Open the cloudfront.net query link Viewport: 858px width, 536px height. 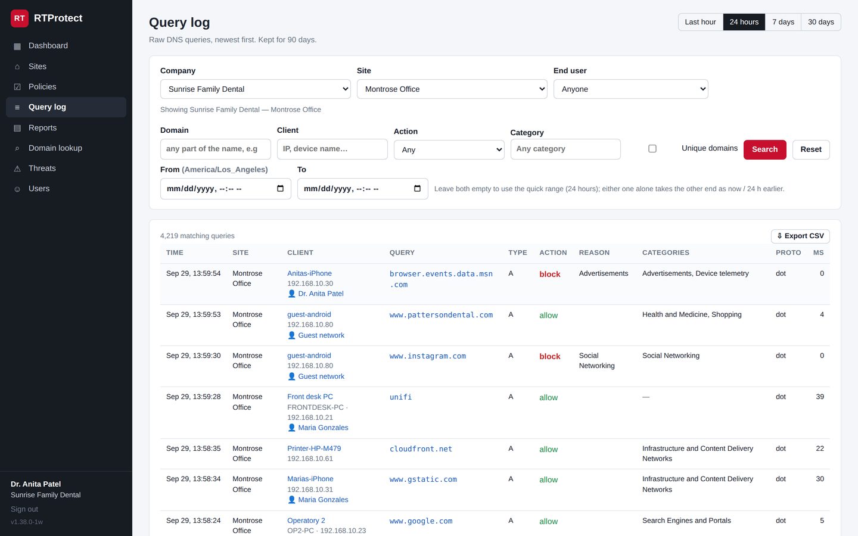[x=421, y=449]
